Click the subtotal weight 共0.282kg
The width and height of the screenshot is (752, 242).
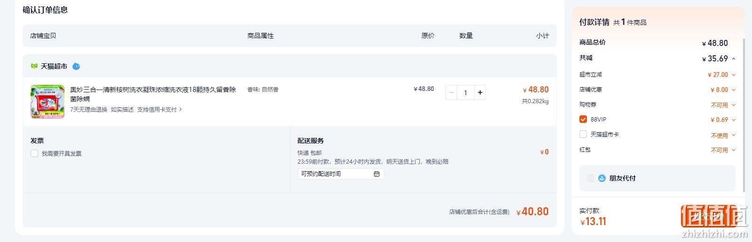(x=535, y=101)
